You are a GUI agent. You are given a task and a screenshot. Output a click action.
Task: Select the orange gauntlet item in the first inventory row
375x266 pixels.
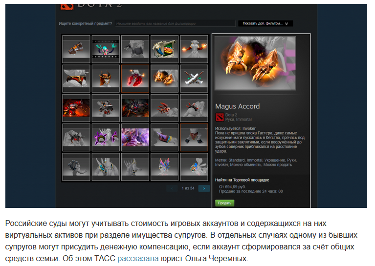(76, 49)
